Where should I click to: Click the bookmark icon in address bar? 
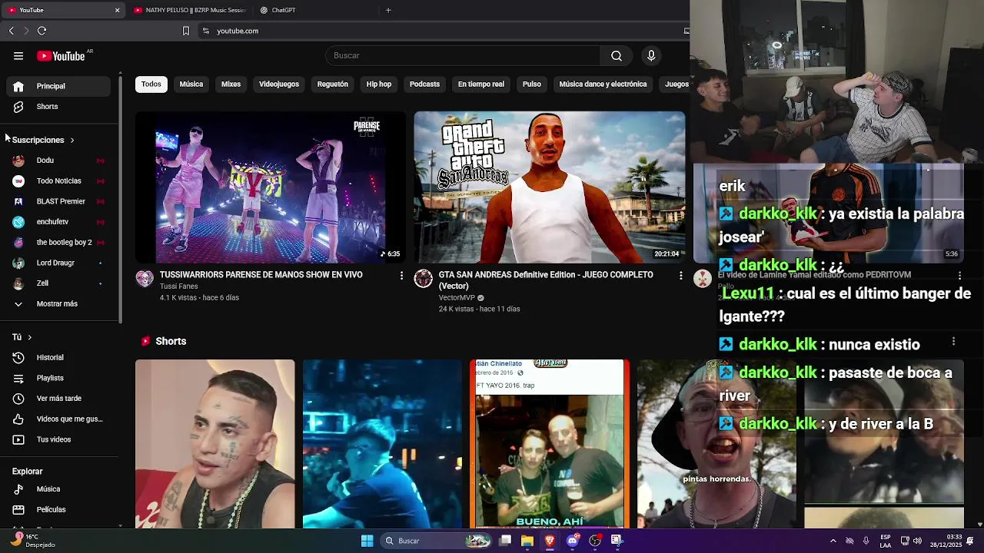click(x=185, y=31)
